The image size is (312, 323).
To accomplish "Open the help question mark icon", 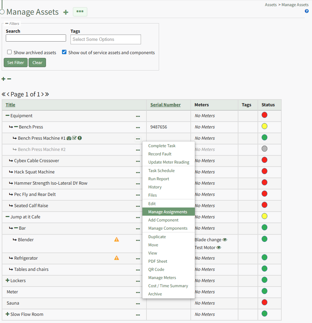I will point(307,11).
